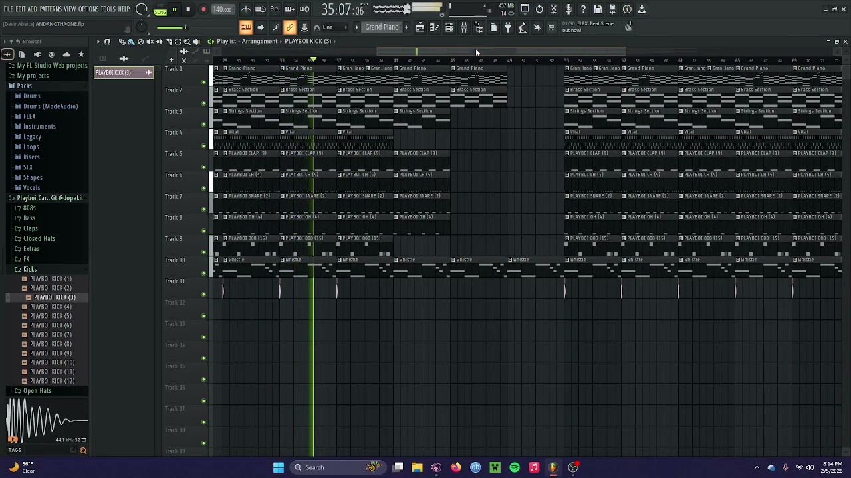This screenshot has width=851, height=478.
Task: Click the PLAYBOI KICK (3) picker clip
Action: click(124, 72)
